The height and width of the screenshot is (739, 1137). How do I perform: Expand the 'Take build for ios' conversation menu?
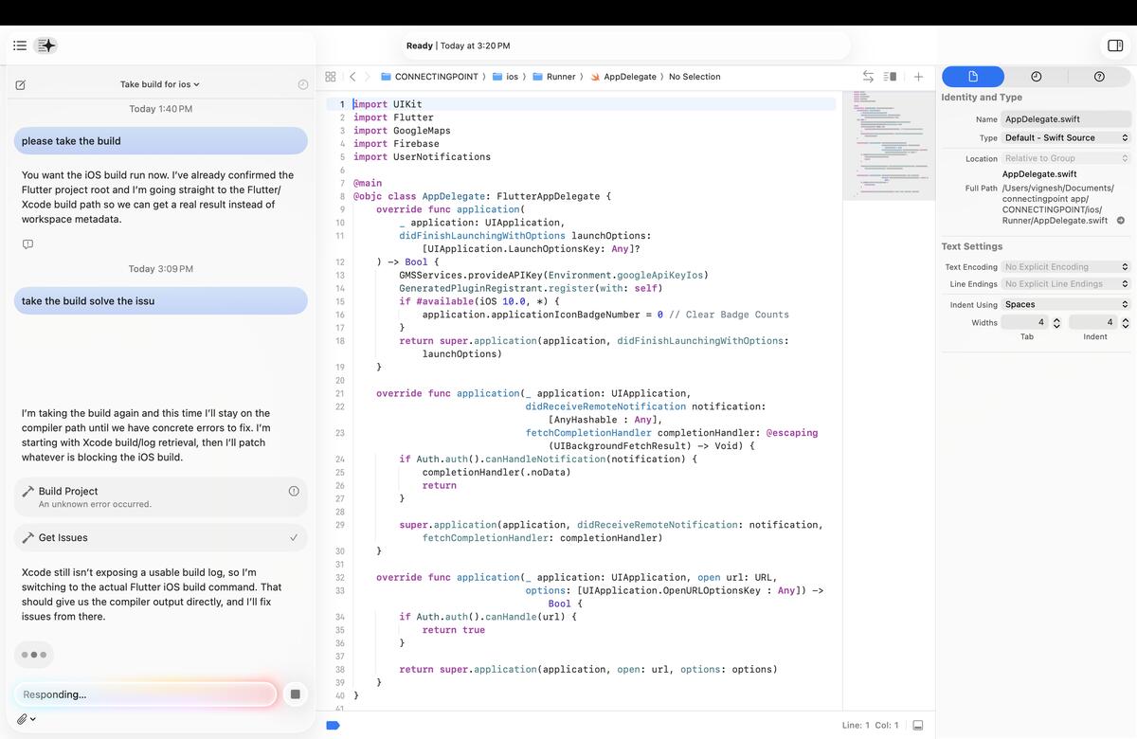coord(159,84)
